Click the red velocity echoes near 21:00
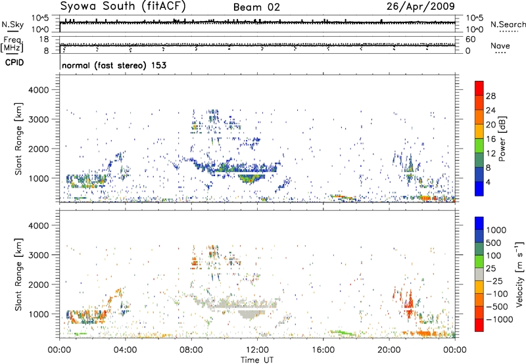This screenshot has height=364, width=526. pos(408,304)
